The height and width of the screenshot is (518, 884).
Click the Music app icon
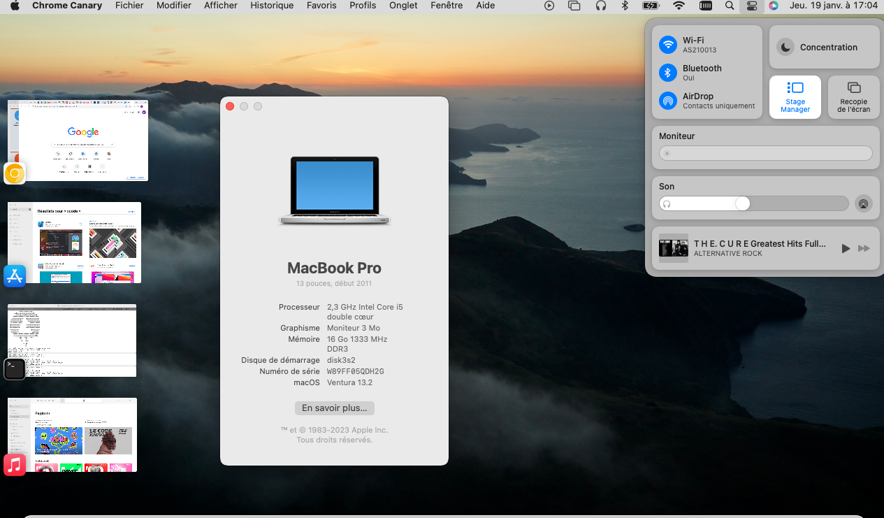pyautogui.click(x=15, y=465)
